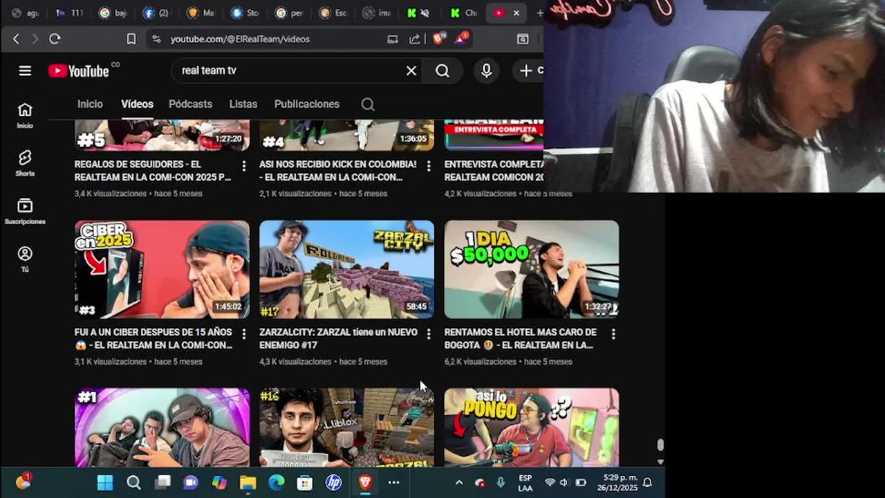The image size is (885, 498).
Task: Open the Create plus button
Action: coord(529,71)
